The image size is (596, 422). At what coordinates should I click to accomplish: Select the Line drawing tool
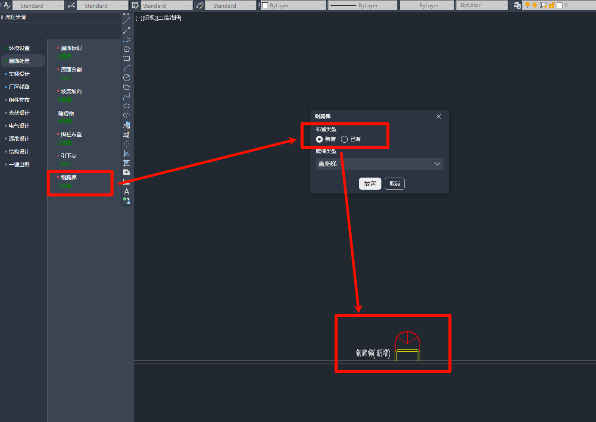pos(127,21)
